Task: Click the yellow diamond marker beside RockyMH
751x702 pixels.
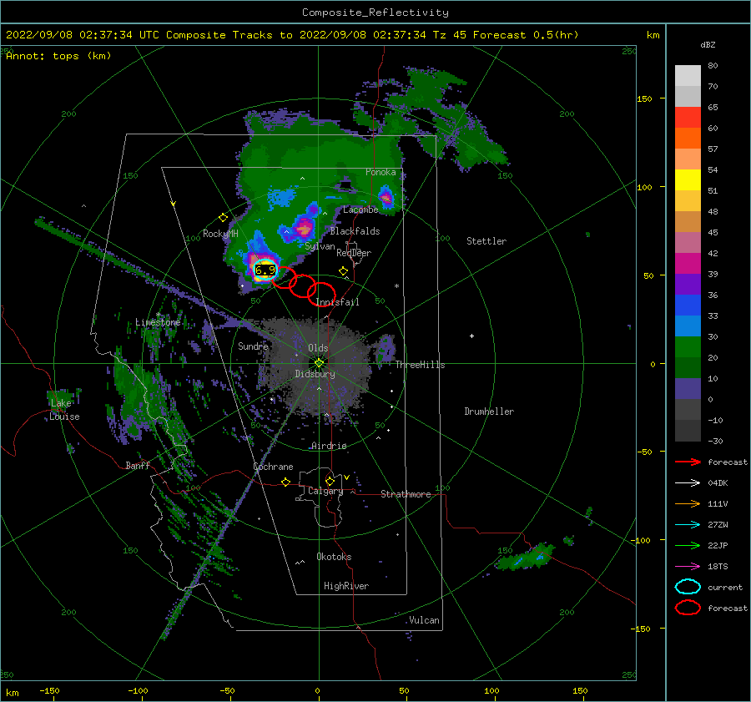Action: (223, 218)
